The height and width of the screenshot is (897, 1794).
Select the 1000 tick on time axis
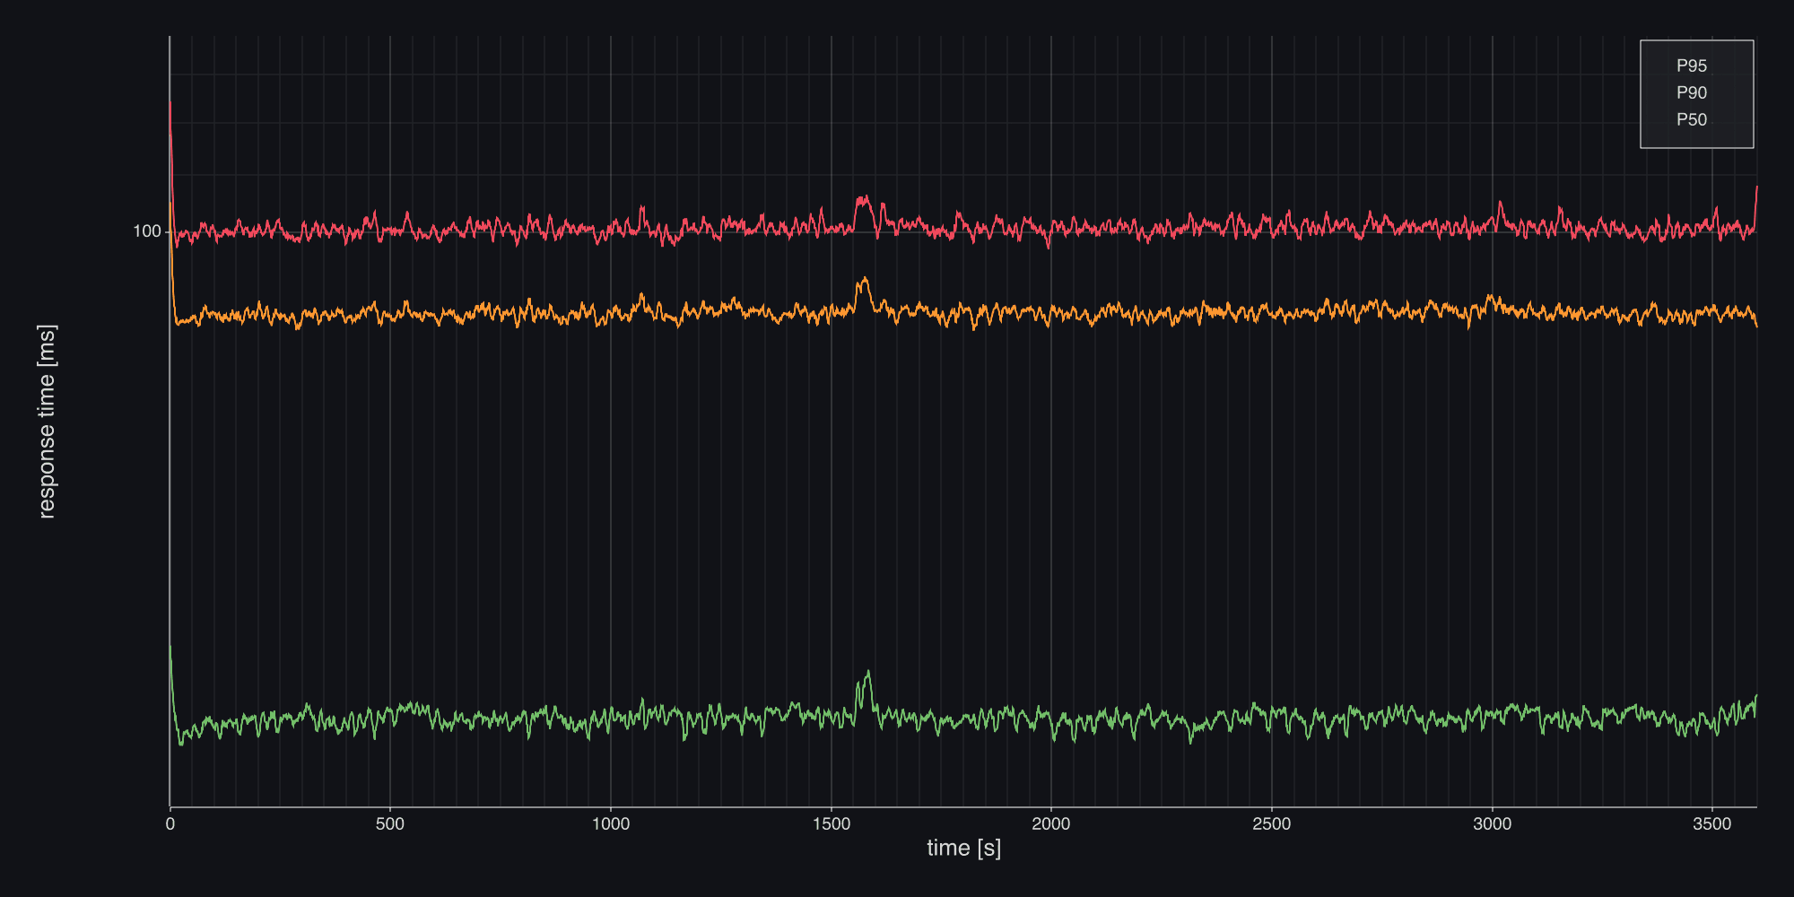(x=611, y=824)
